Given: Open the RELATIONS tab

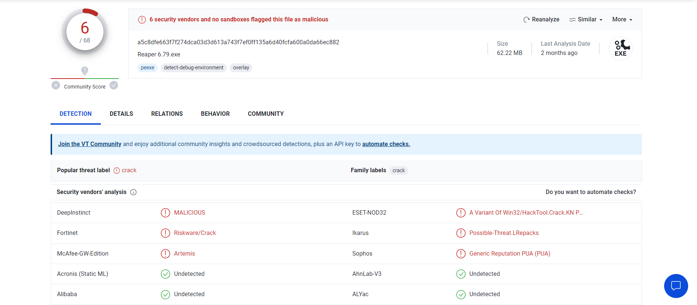Looking at the screenshot, I should (x=167, y=114).
